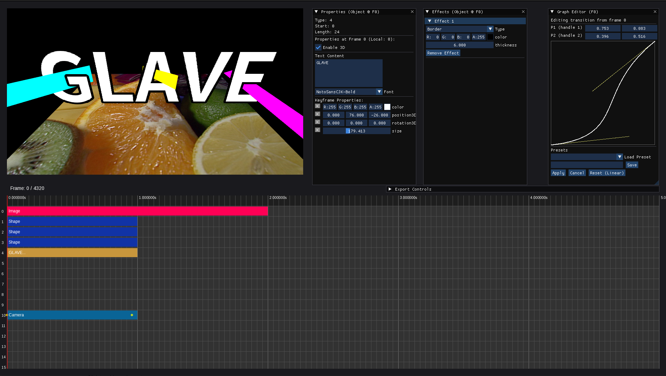This screenshot has width=666, height=376.
Task: Click the keyframe K button for size
Action: [317, 130]
